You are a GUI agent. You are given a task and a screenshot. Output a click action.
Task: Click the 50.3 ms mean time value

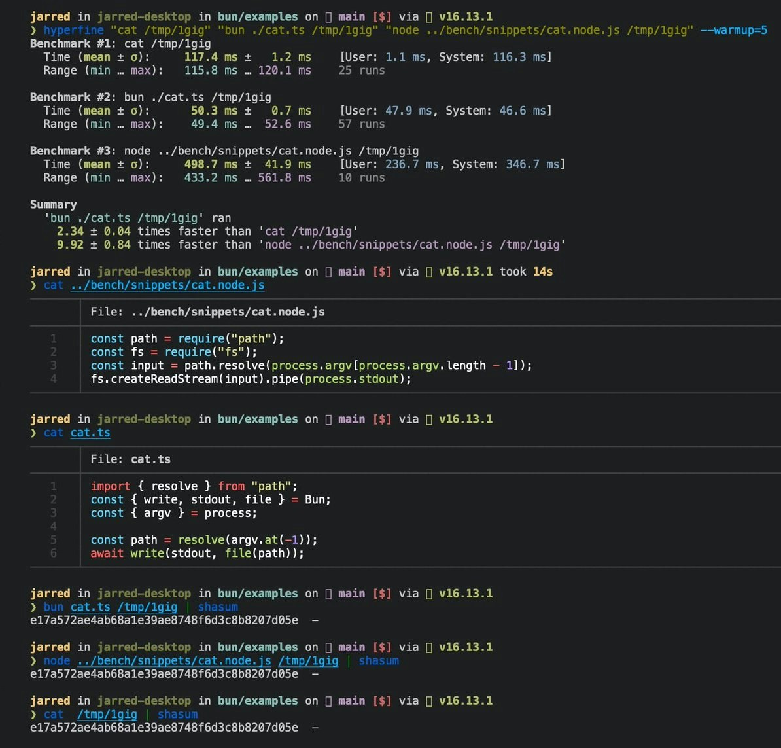click(214, 111)
